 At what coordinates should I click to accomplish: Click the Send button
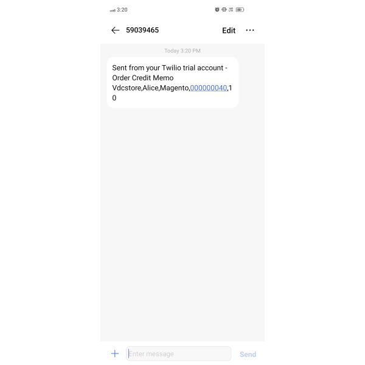click(248, 354)
